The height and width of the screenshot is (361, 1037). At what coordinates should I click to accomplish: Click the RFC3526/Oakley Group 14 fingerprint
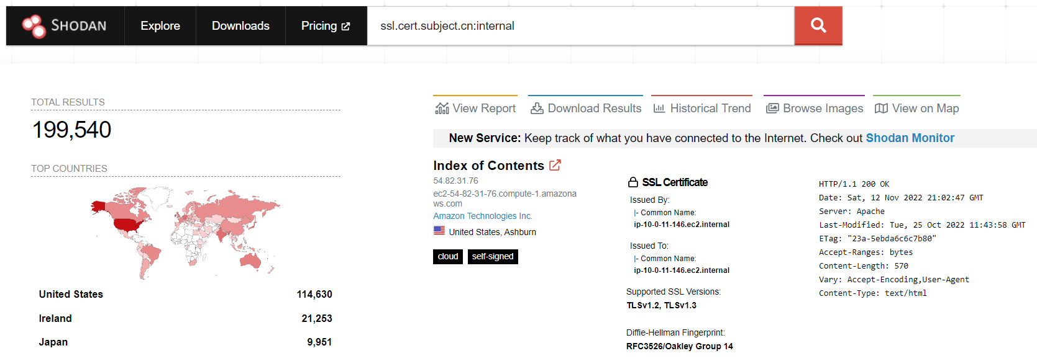[679, 346]
